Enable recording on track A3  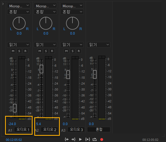pos(79,51)
